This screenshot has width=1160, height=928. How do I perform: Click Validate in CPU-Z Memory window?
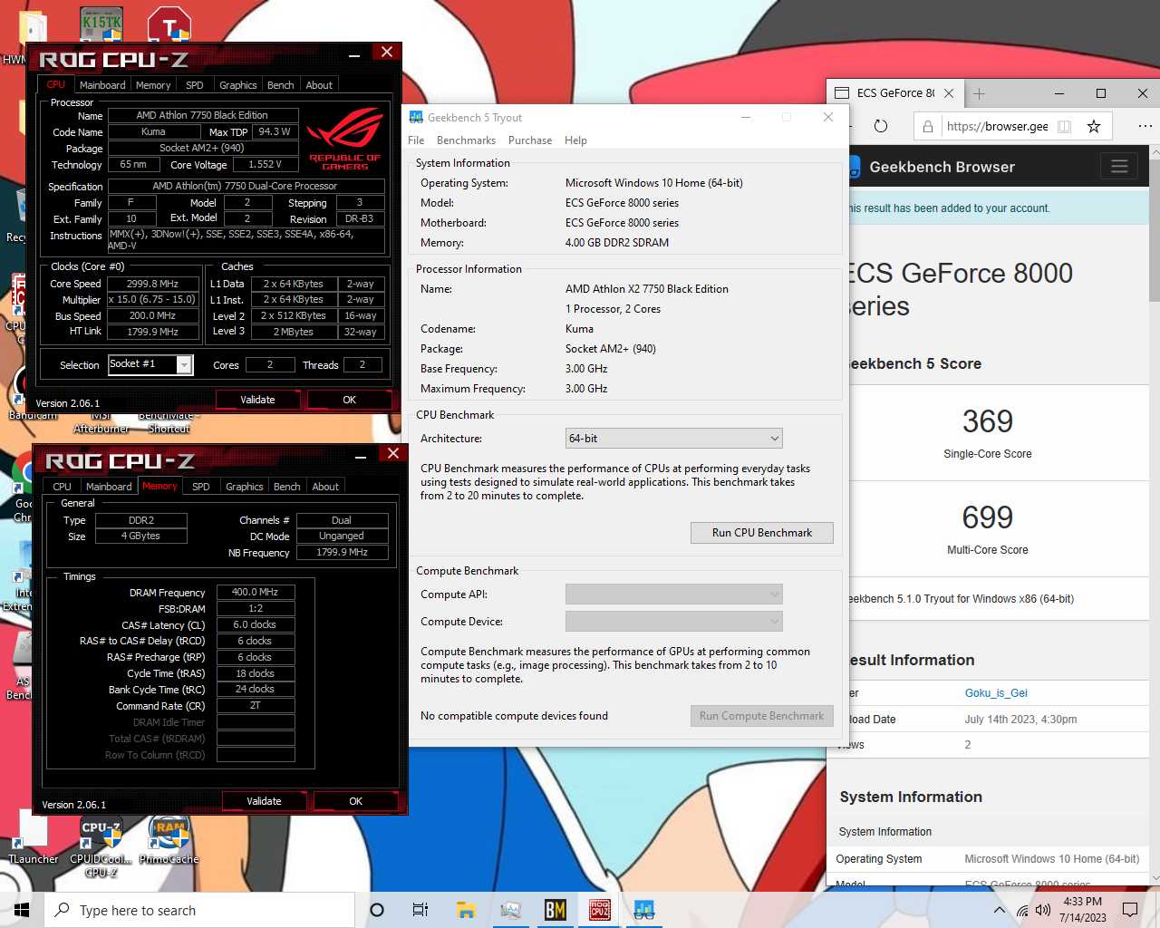tap(264, 801)
